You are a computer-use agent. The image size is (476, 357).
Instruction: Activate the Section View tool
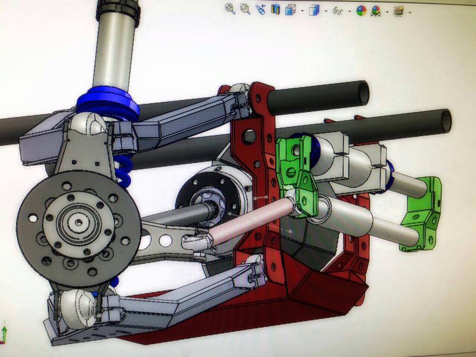[x=275, y=10]
